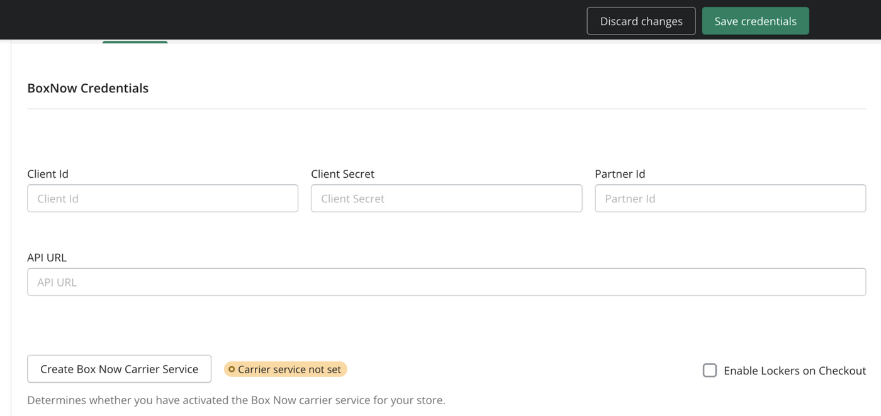
Task: Click the 'API URL' field label
Action: [x=47, y=258]
